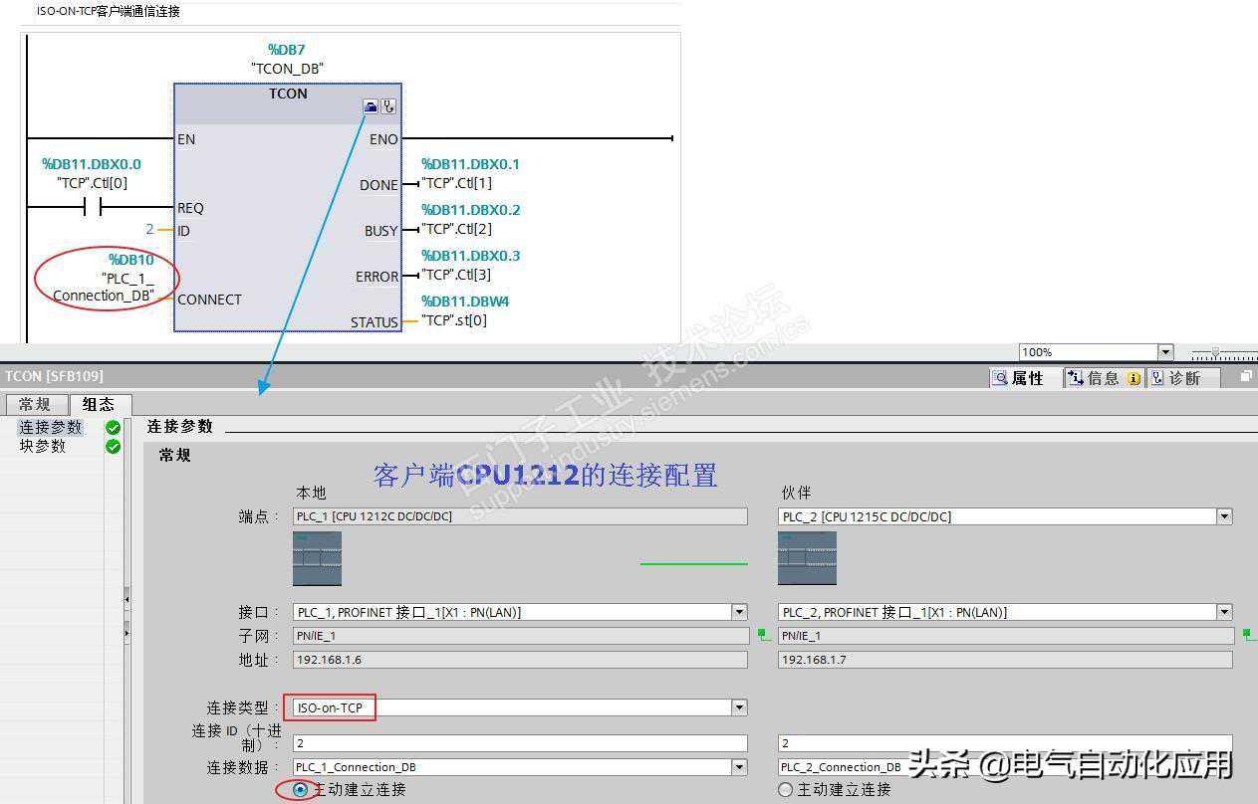Open the 100% zoom level dropdown

(1164, 352)
